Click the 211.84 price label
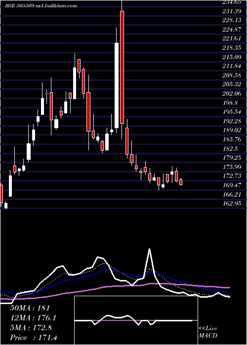 pyautogui.click(x=232, y=66)
